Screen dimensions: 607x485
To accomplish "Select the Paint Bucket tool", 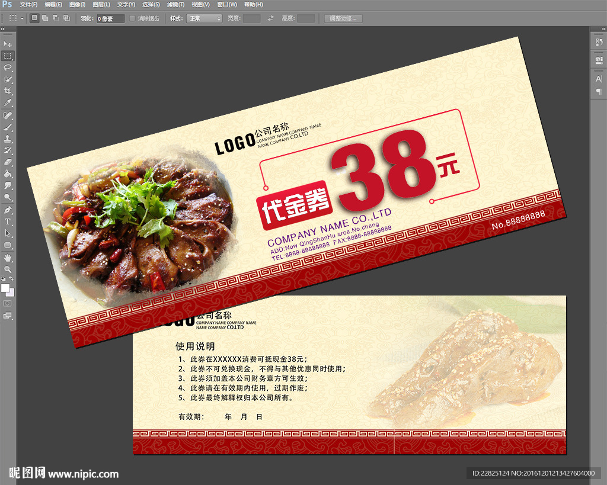I will [x=7, y=174].
